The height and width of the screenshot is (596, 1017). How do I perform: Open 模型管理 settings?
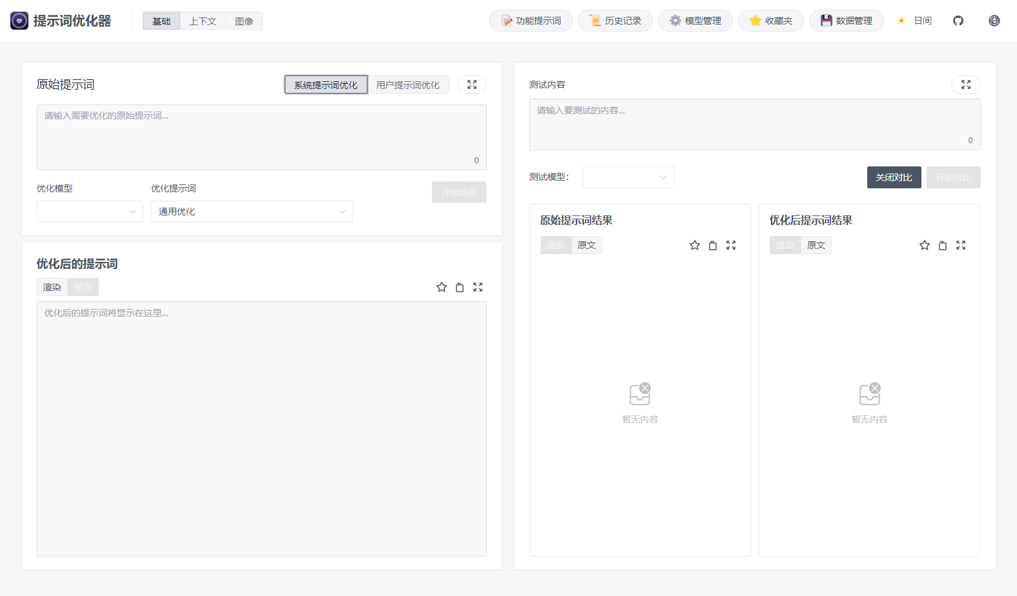pos(695,21)
